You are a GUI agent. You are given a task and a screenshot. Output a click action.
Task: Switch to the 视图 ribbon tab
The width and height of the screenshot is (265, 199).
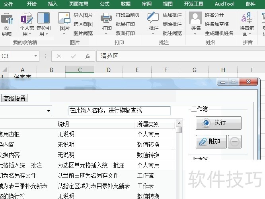tap(168, 4)
